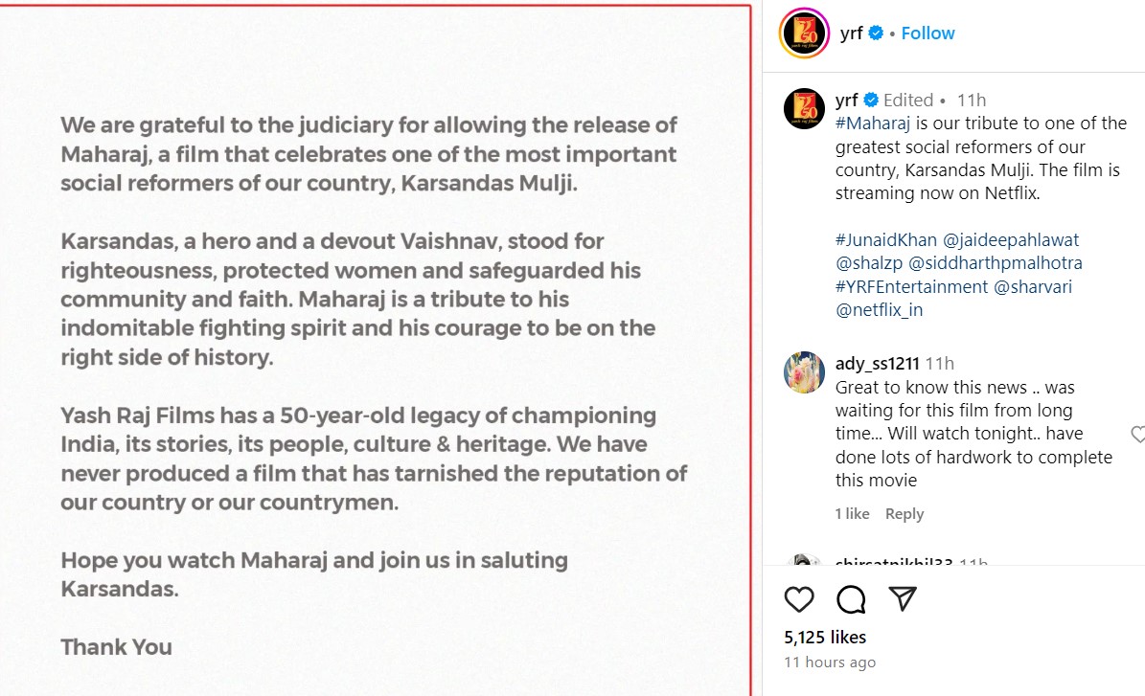
Task: Open comments via speech bubble icon
Action: [x=851, y=599]
